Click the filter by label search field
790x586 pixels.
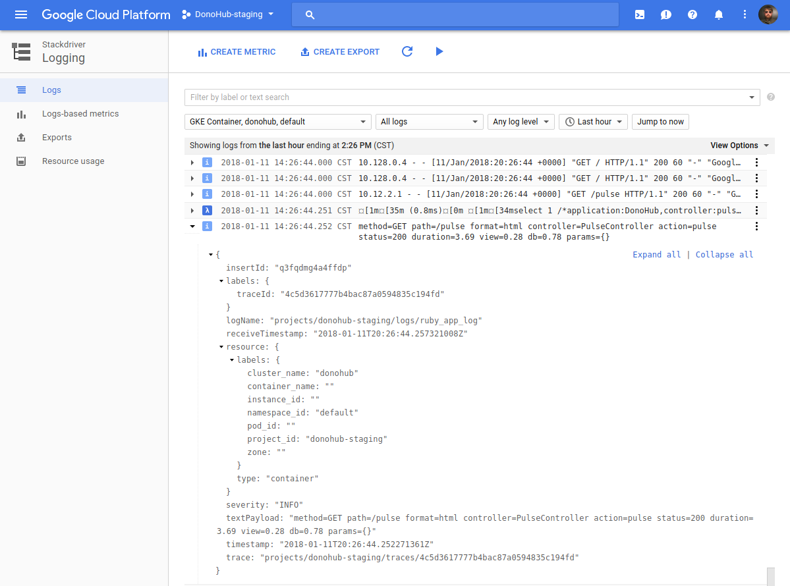click(465, 97)
